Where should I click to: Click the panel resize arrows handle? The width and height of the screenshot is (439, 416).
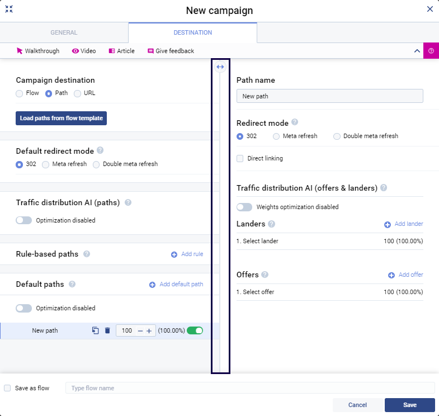[x=220, y=67]
